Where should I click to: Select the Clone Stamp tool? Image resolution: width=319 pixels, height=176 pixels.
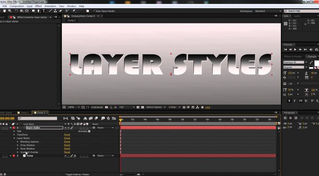tap(55, 11)
